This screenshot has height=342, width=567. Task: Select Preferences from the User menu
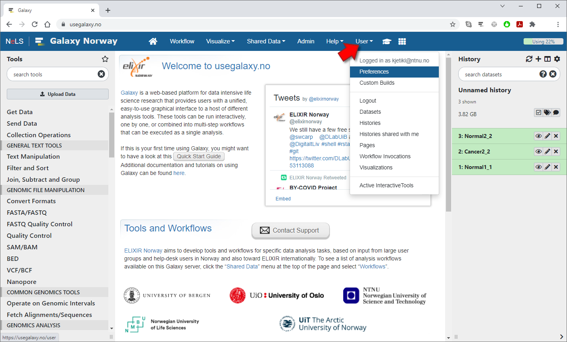pos(374,72)
